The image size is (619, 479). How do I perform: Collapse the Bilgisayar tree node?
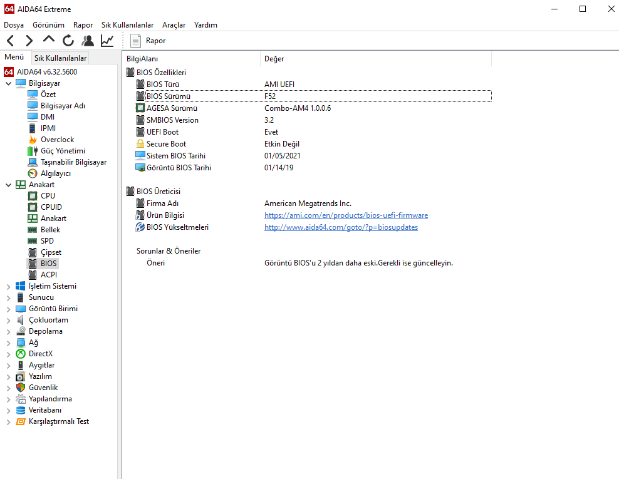[8, 83]
